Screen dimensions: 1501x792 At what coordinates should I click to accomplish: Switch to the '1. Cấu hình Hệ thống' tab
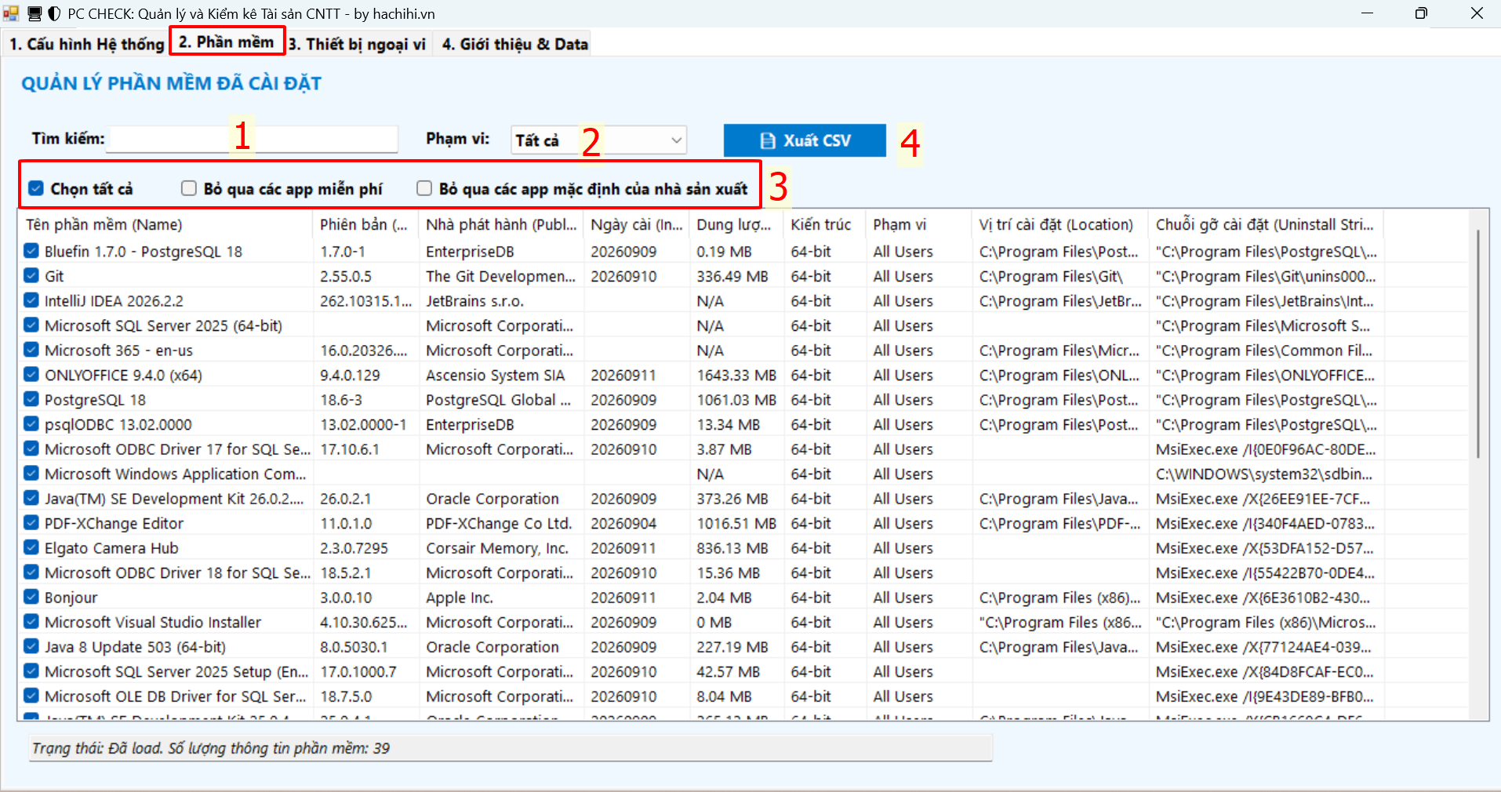point(86,44)
